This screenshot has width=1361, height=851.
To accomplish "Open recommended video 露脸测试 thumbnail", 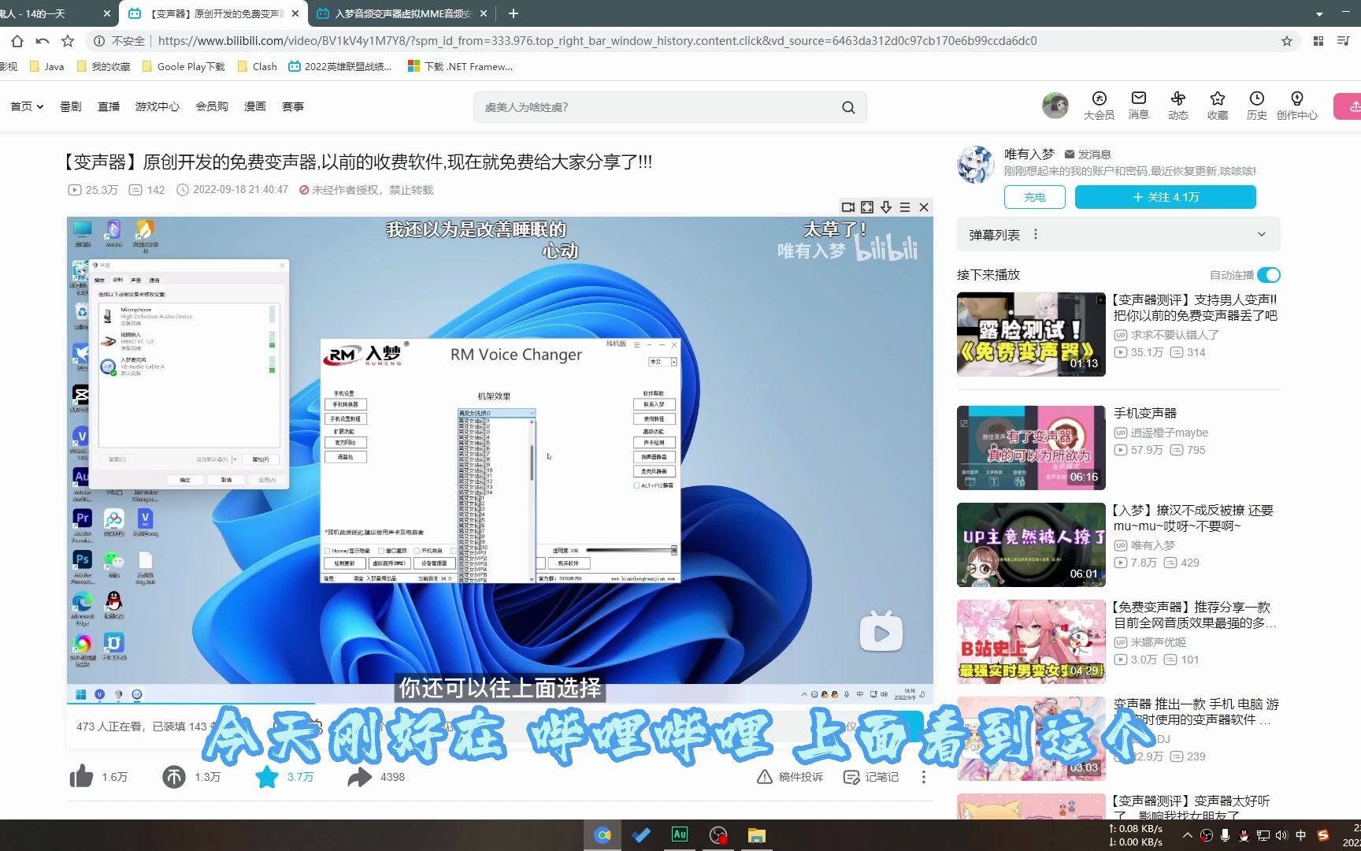I will pyautogui.click(x=1031, y=334).
